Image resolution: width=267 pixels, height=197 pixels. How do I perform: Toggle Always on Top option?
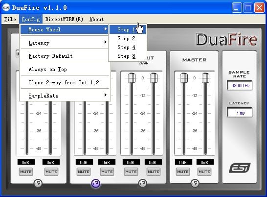pos(65,69)
